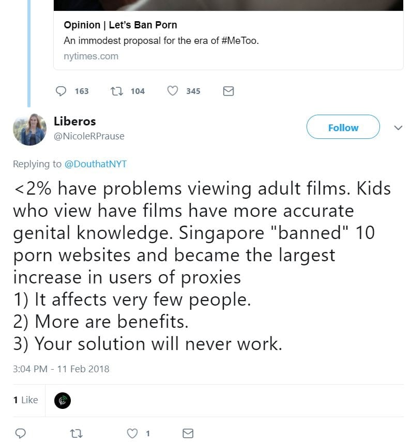Viewport: 411px width, 444px height.
Task: Reply to the Liberos tweet
Action: pos(21,433)
